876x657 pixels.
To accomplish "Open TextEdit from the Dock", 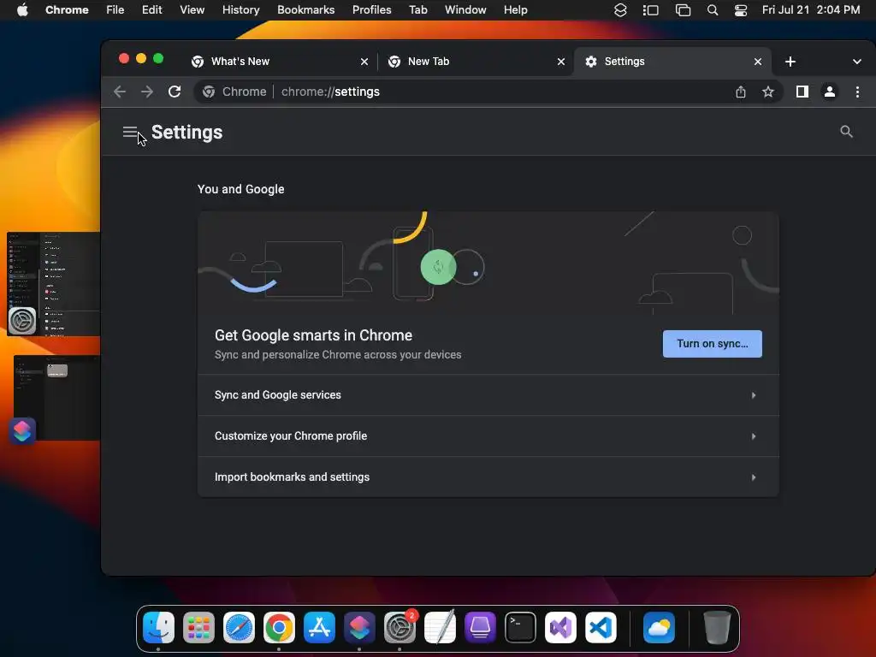I will click(x=440, y=627).
